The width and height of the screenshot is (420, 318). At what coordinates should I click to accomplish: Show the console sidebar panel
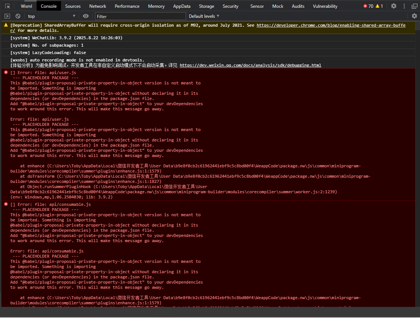(7, 16)
